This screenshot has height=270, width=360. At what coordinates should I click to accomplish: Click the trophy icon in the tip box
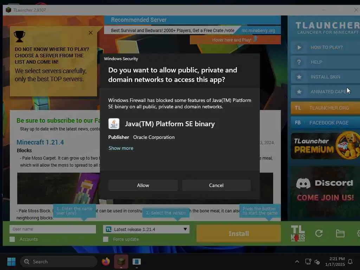pyautogui.click(x=20, y=37)
